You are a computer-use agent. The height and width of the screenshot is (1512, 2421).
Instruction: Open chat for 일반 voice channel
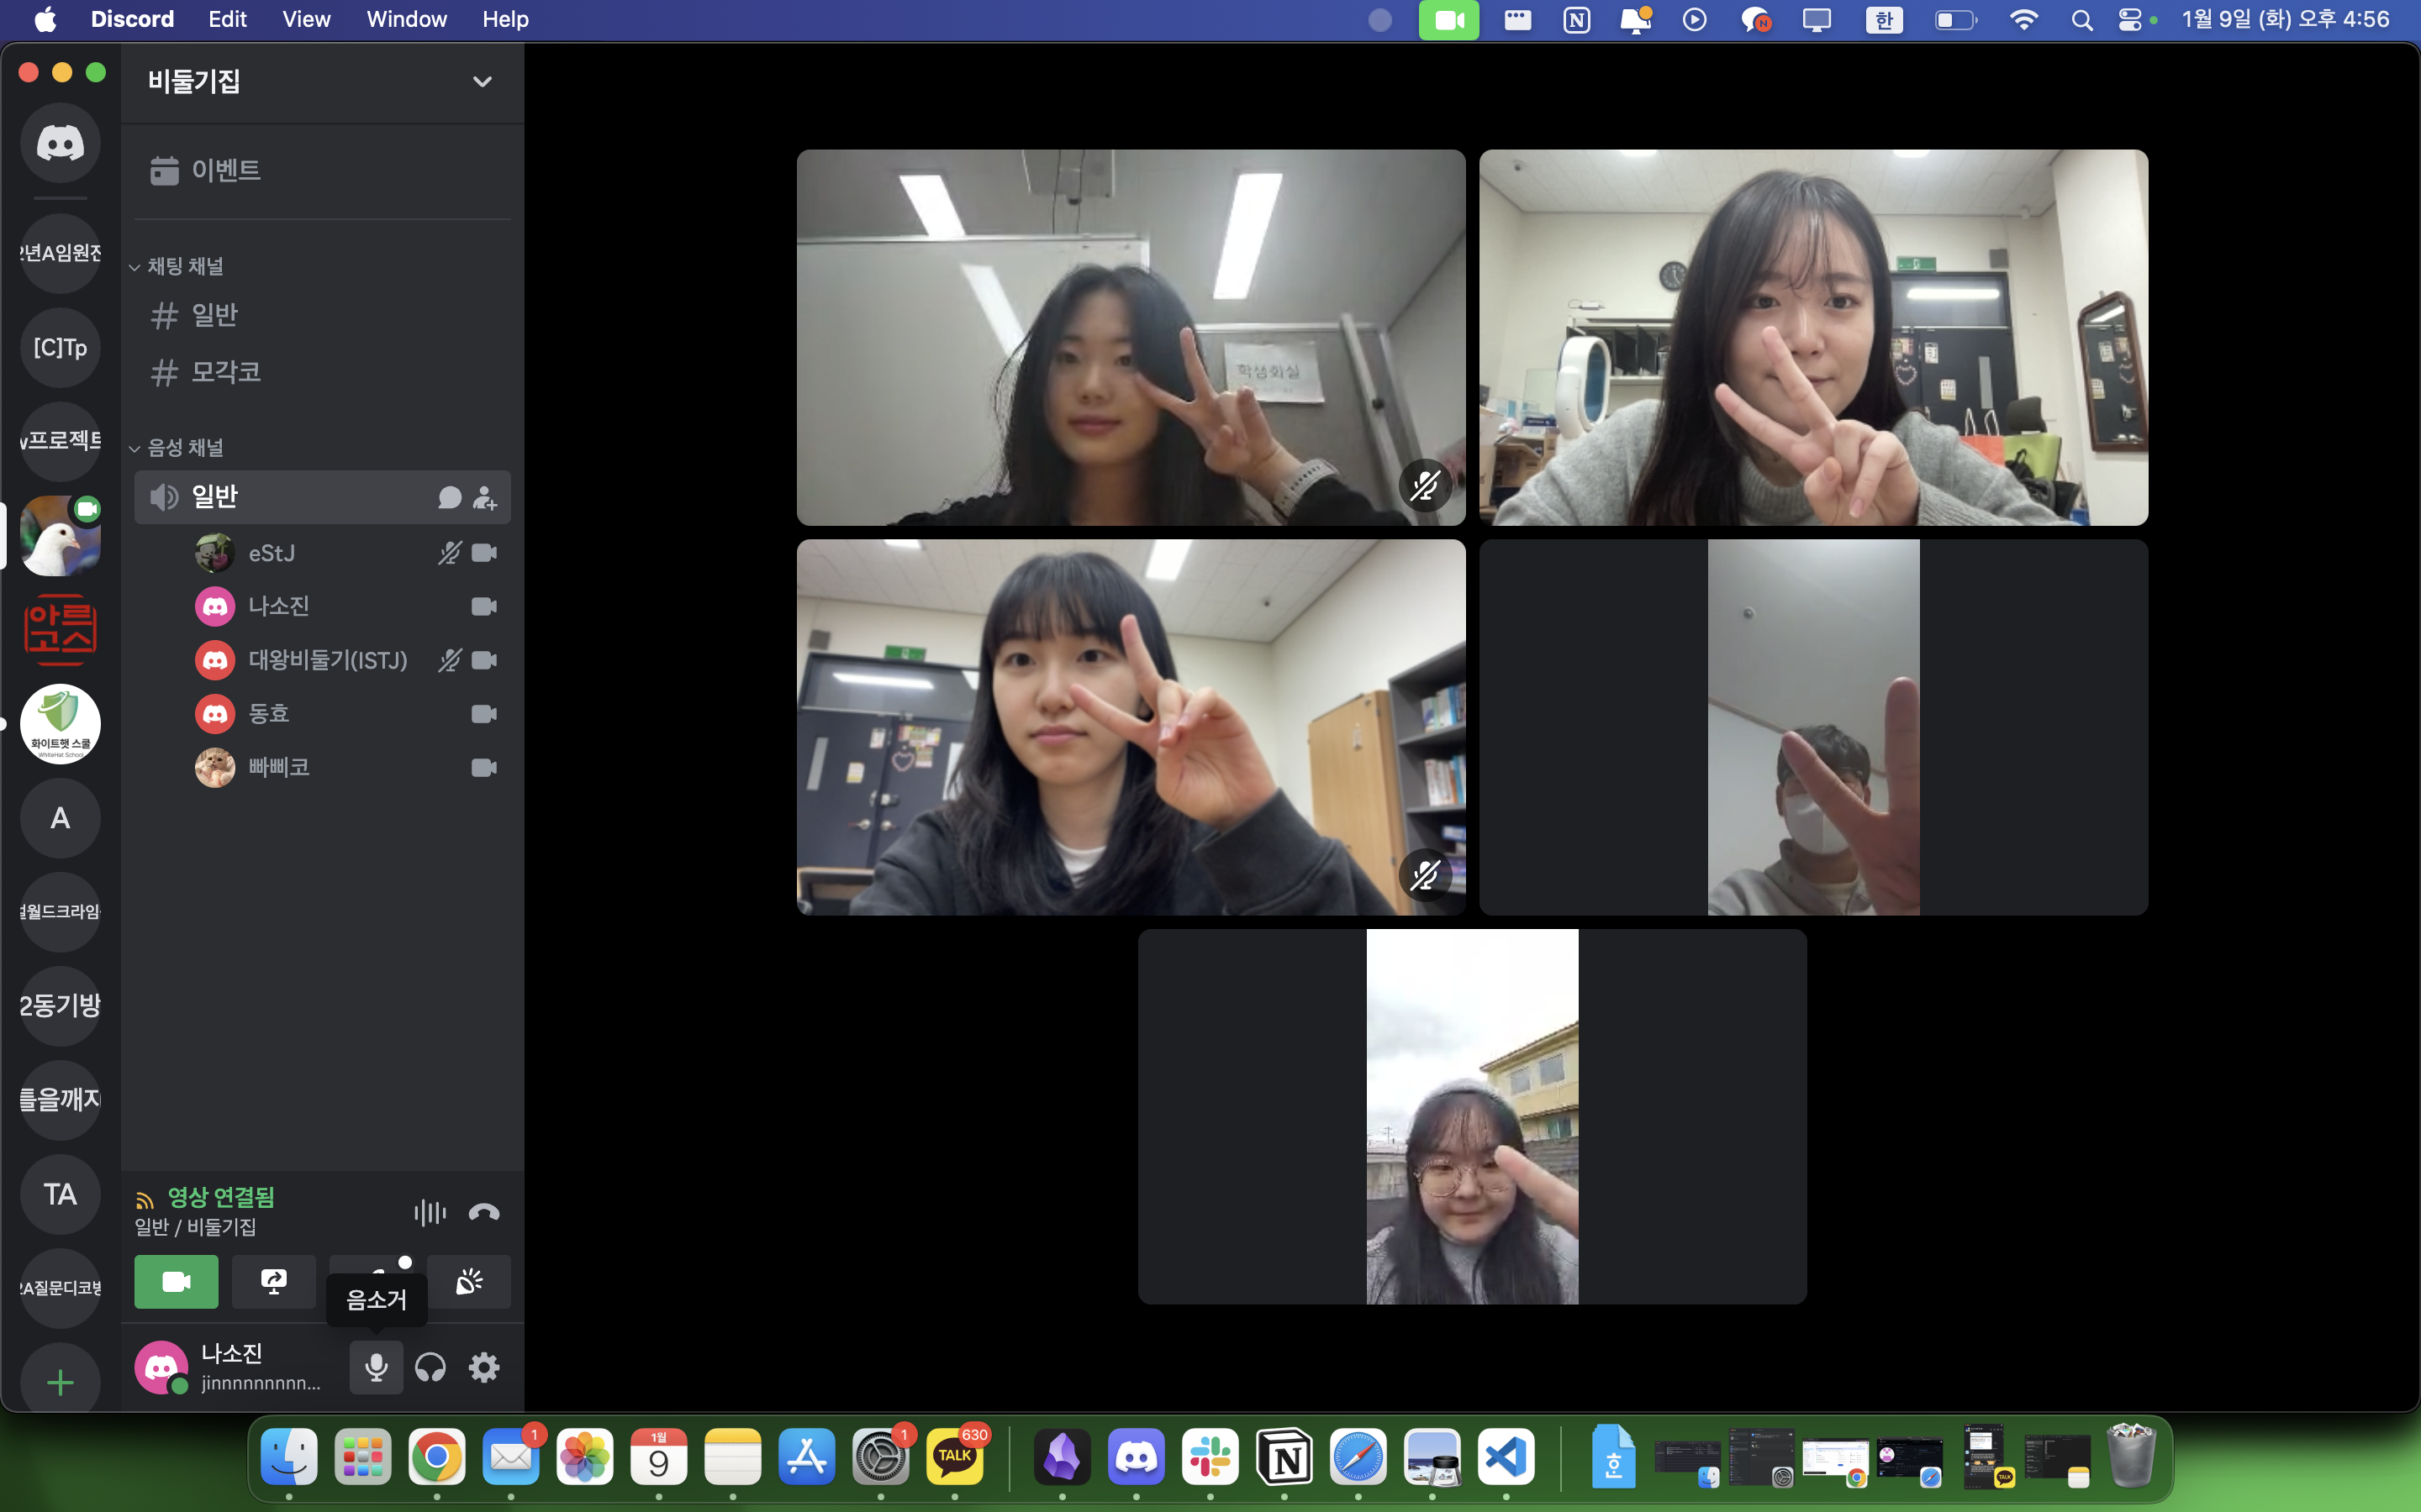(x=449, y=497)
